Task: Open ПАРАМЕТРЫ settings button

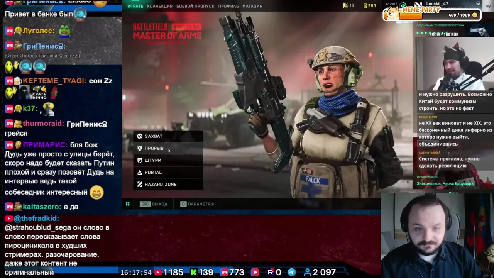Action: tap(197, 204)
